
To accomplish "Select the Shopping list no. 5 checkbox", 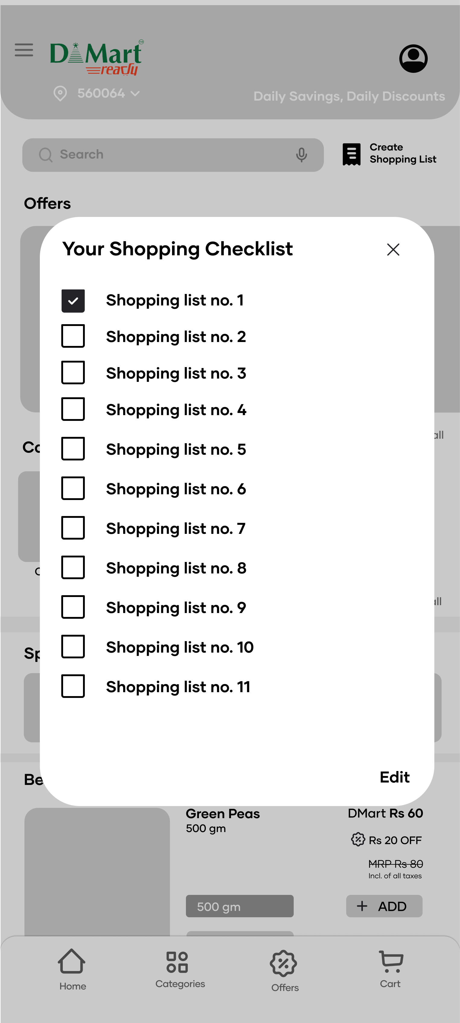I will point(73,449).
